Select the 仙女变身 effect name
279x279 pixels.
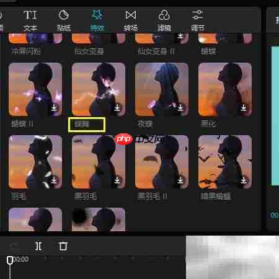click(89, 51)
